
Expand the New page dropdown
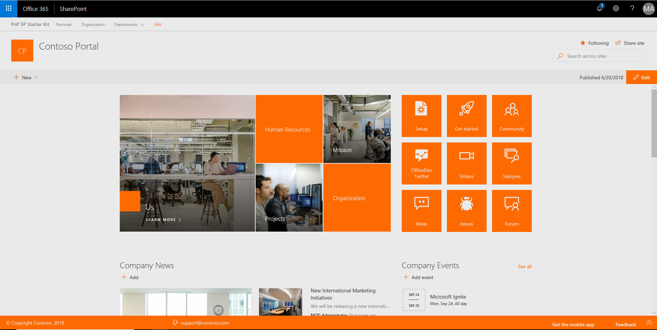click(26, 78)
